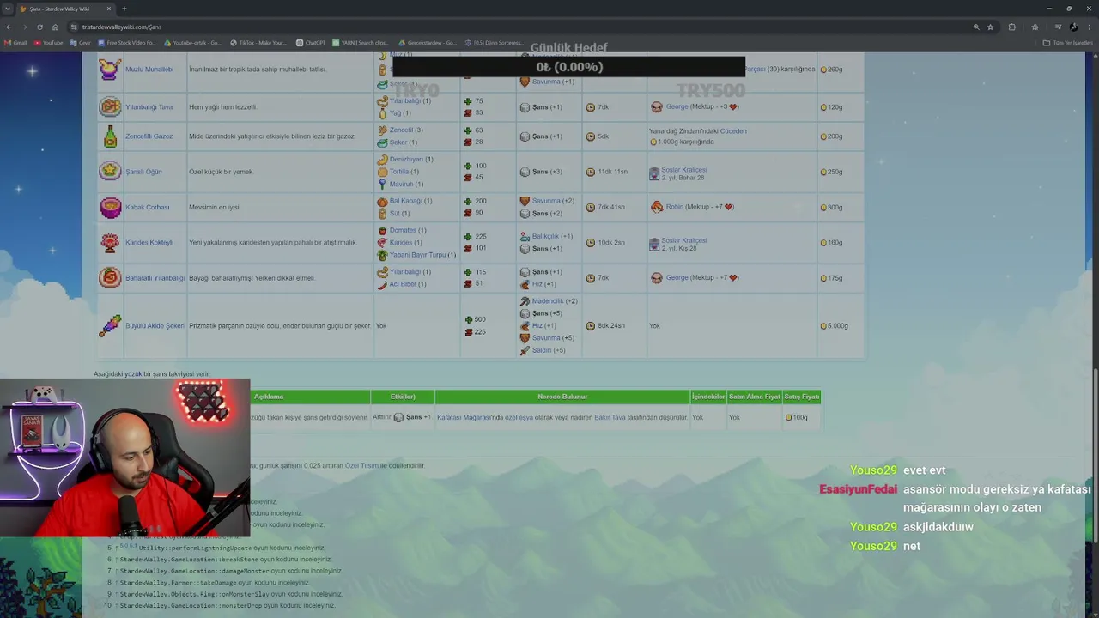Open the Şanslı Öğün link
Screen dimensions: 1099x618
pyautogui.click(x=143, y=172)
